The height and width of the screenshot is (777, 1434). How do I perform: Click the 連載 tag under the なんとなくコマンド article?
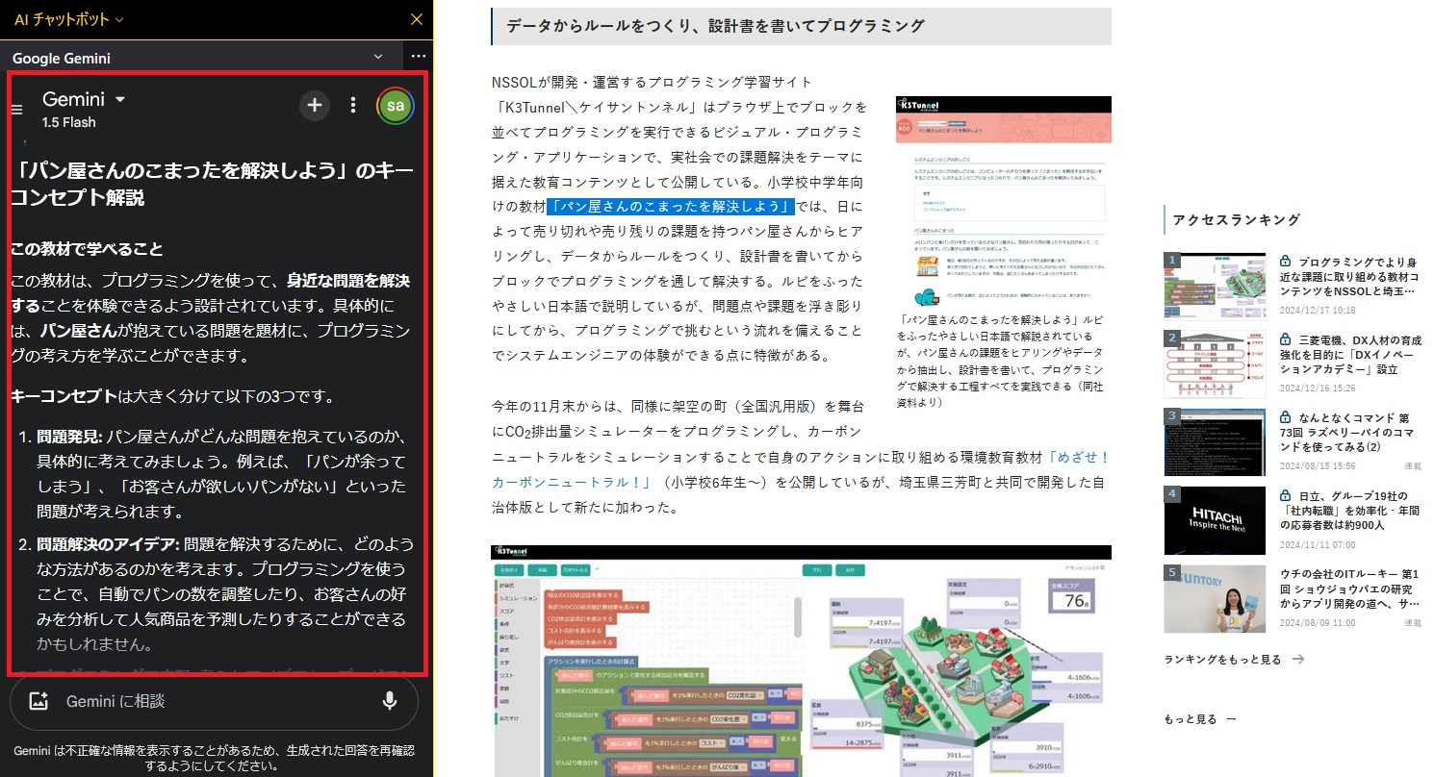(x=1412, y=466)
